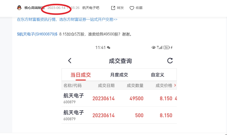Click the 成交查询 page title
227x135 pixels.
click(x=120, y=61)
